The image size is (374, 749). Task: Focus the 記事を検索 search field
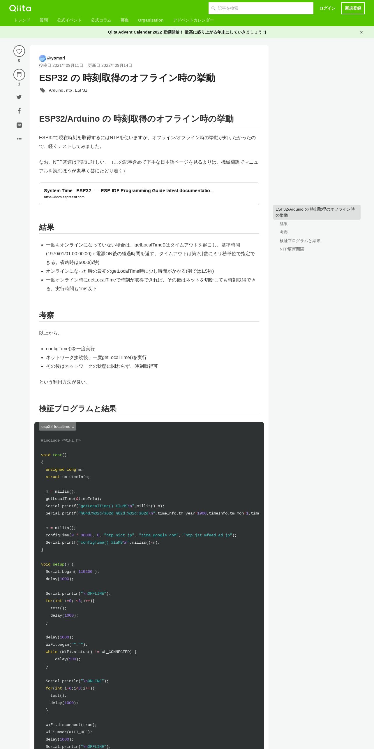click(261, 8)
